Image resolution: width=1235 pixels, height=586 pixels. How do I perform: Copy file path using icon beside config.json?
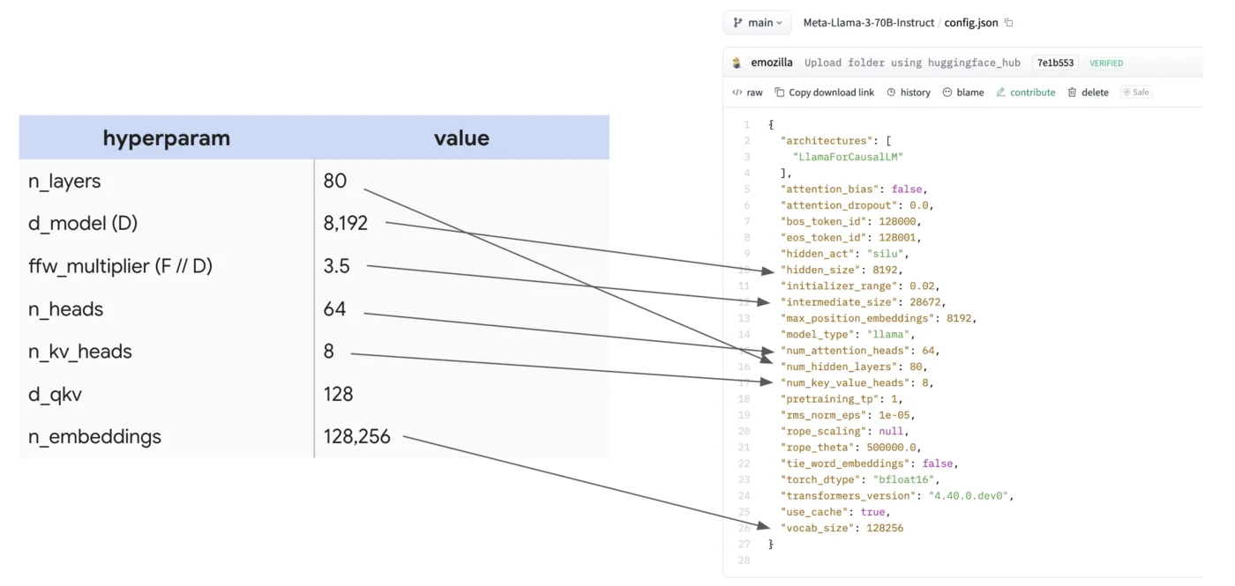click(x=1010, y=23)
